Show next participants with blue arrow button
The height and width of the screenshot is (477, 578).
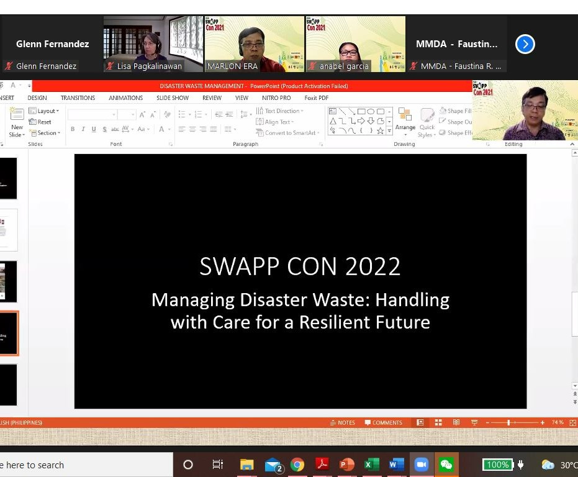[x=525, y=44]
